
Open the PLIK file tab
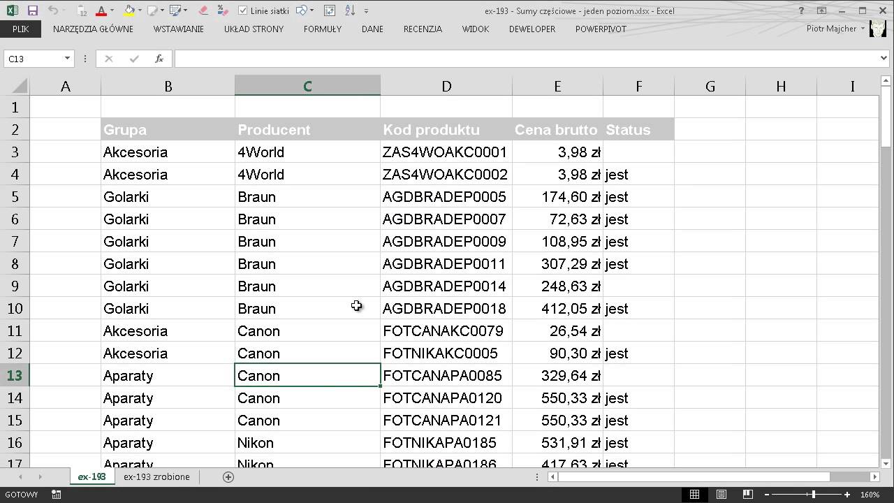(x=20, y=29)
